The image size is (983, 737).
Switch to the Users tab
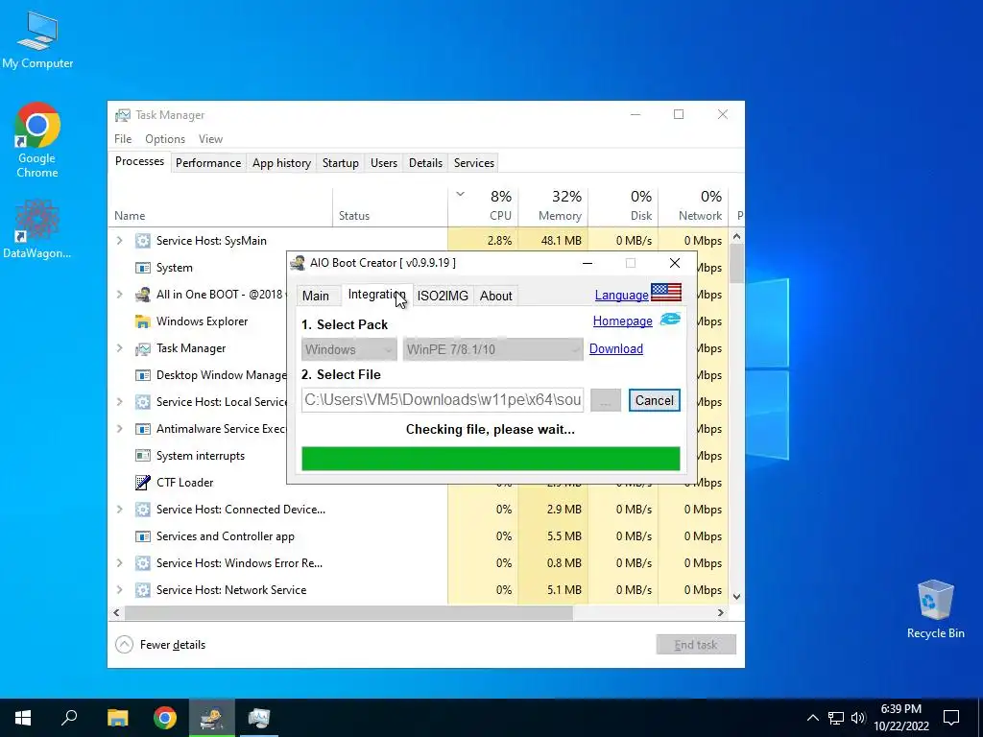384,163
